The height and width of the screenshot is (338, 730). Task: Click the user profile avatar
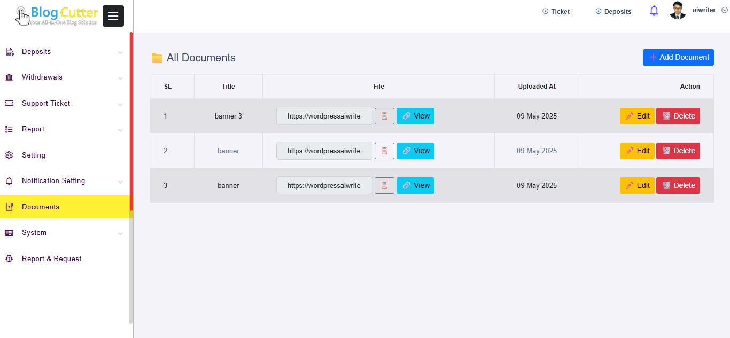tap(678, 11)
